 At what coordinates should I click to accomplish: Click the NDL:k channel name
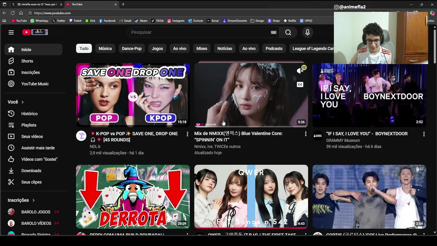pos(95,147)
